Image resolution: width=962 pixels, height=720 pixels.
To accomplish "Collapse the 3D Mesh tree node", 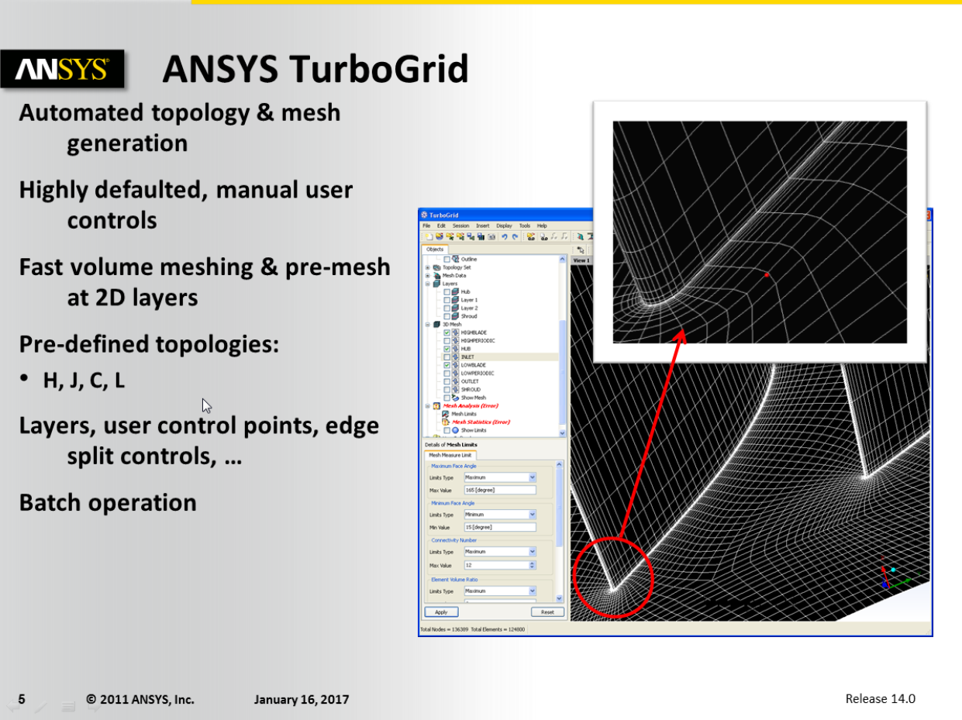I will pyautogui.click(x=427, y=324).
